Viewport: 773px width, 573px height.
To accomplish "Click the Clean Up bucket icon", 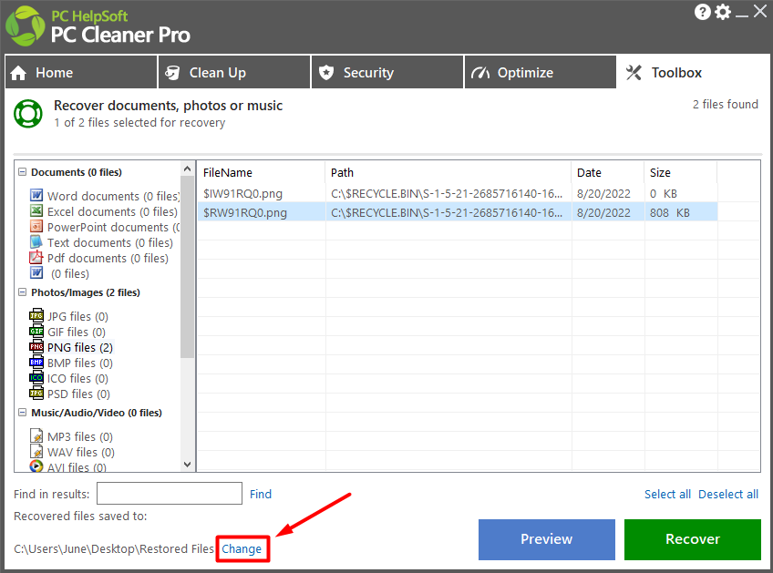I will (x=172, y=73).
